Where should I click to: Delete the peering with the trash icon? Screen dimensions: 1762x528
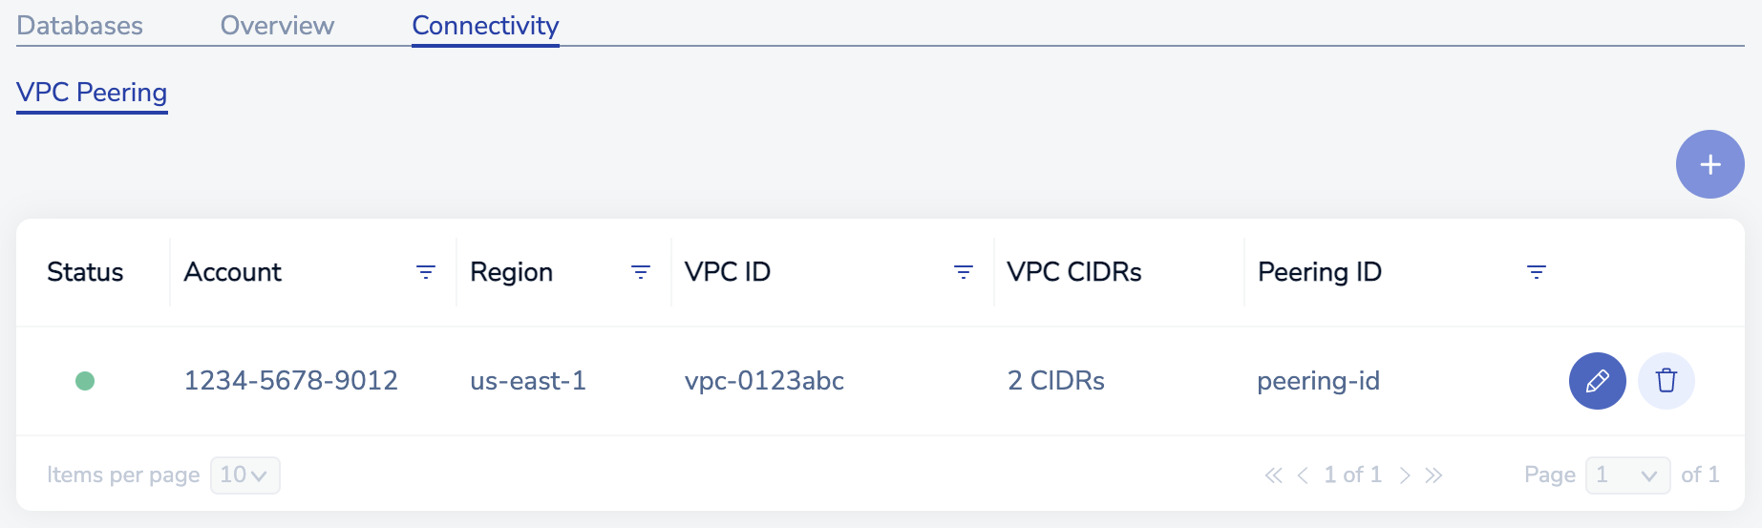1666,381
